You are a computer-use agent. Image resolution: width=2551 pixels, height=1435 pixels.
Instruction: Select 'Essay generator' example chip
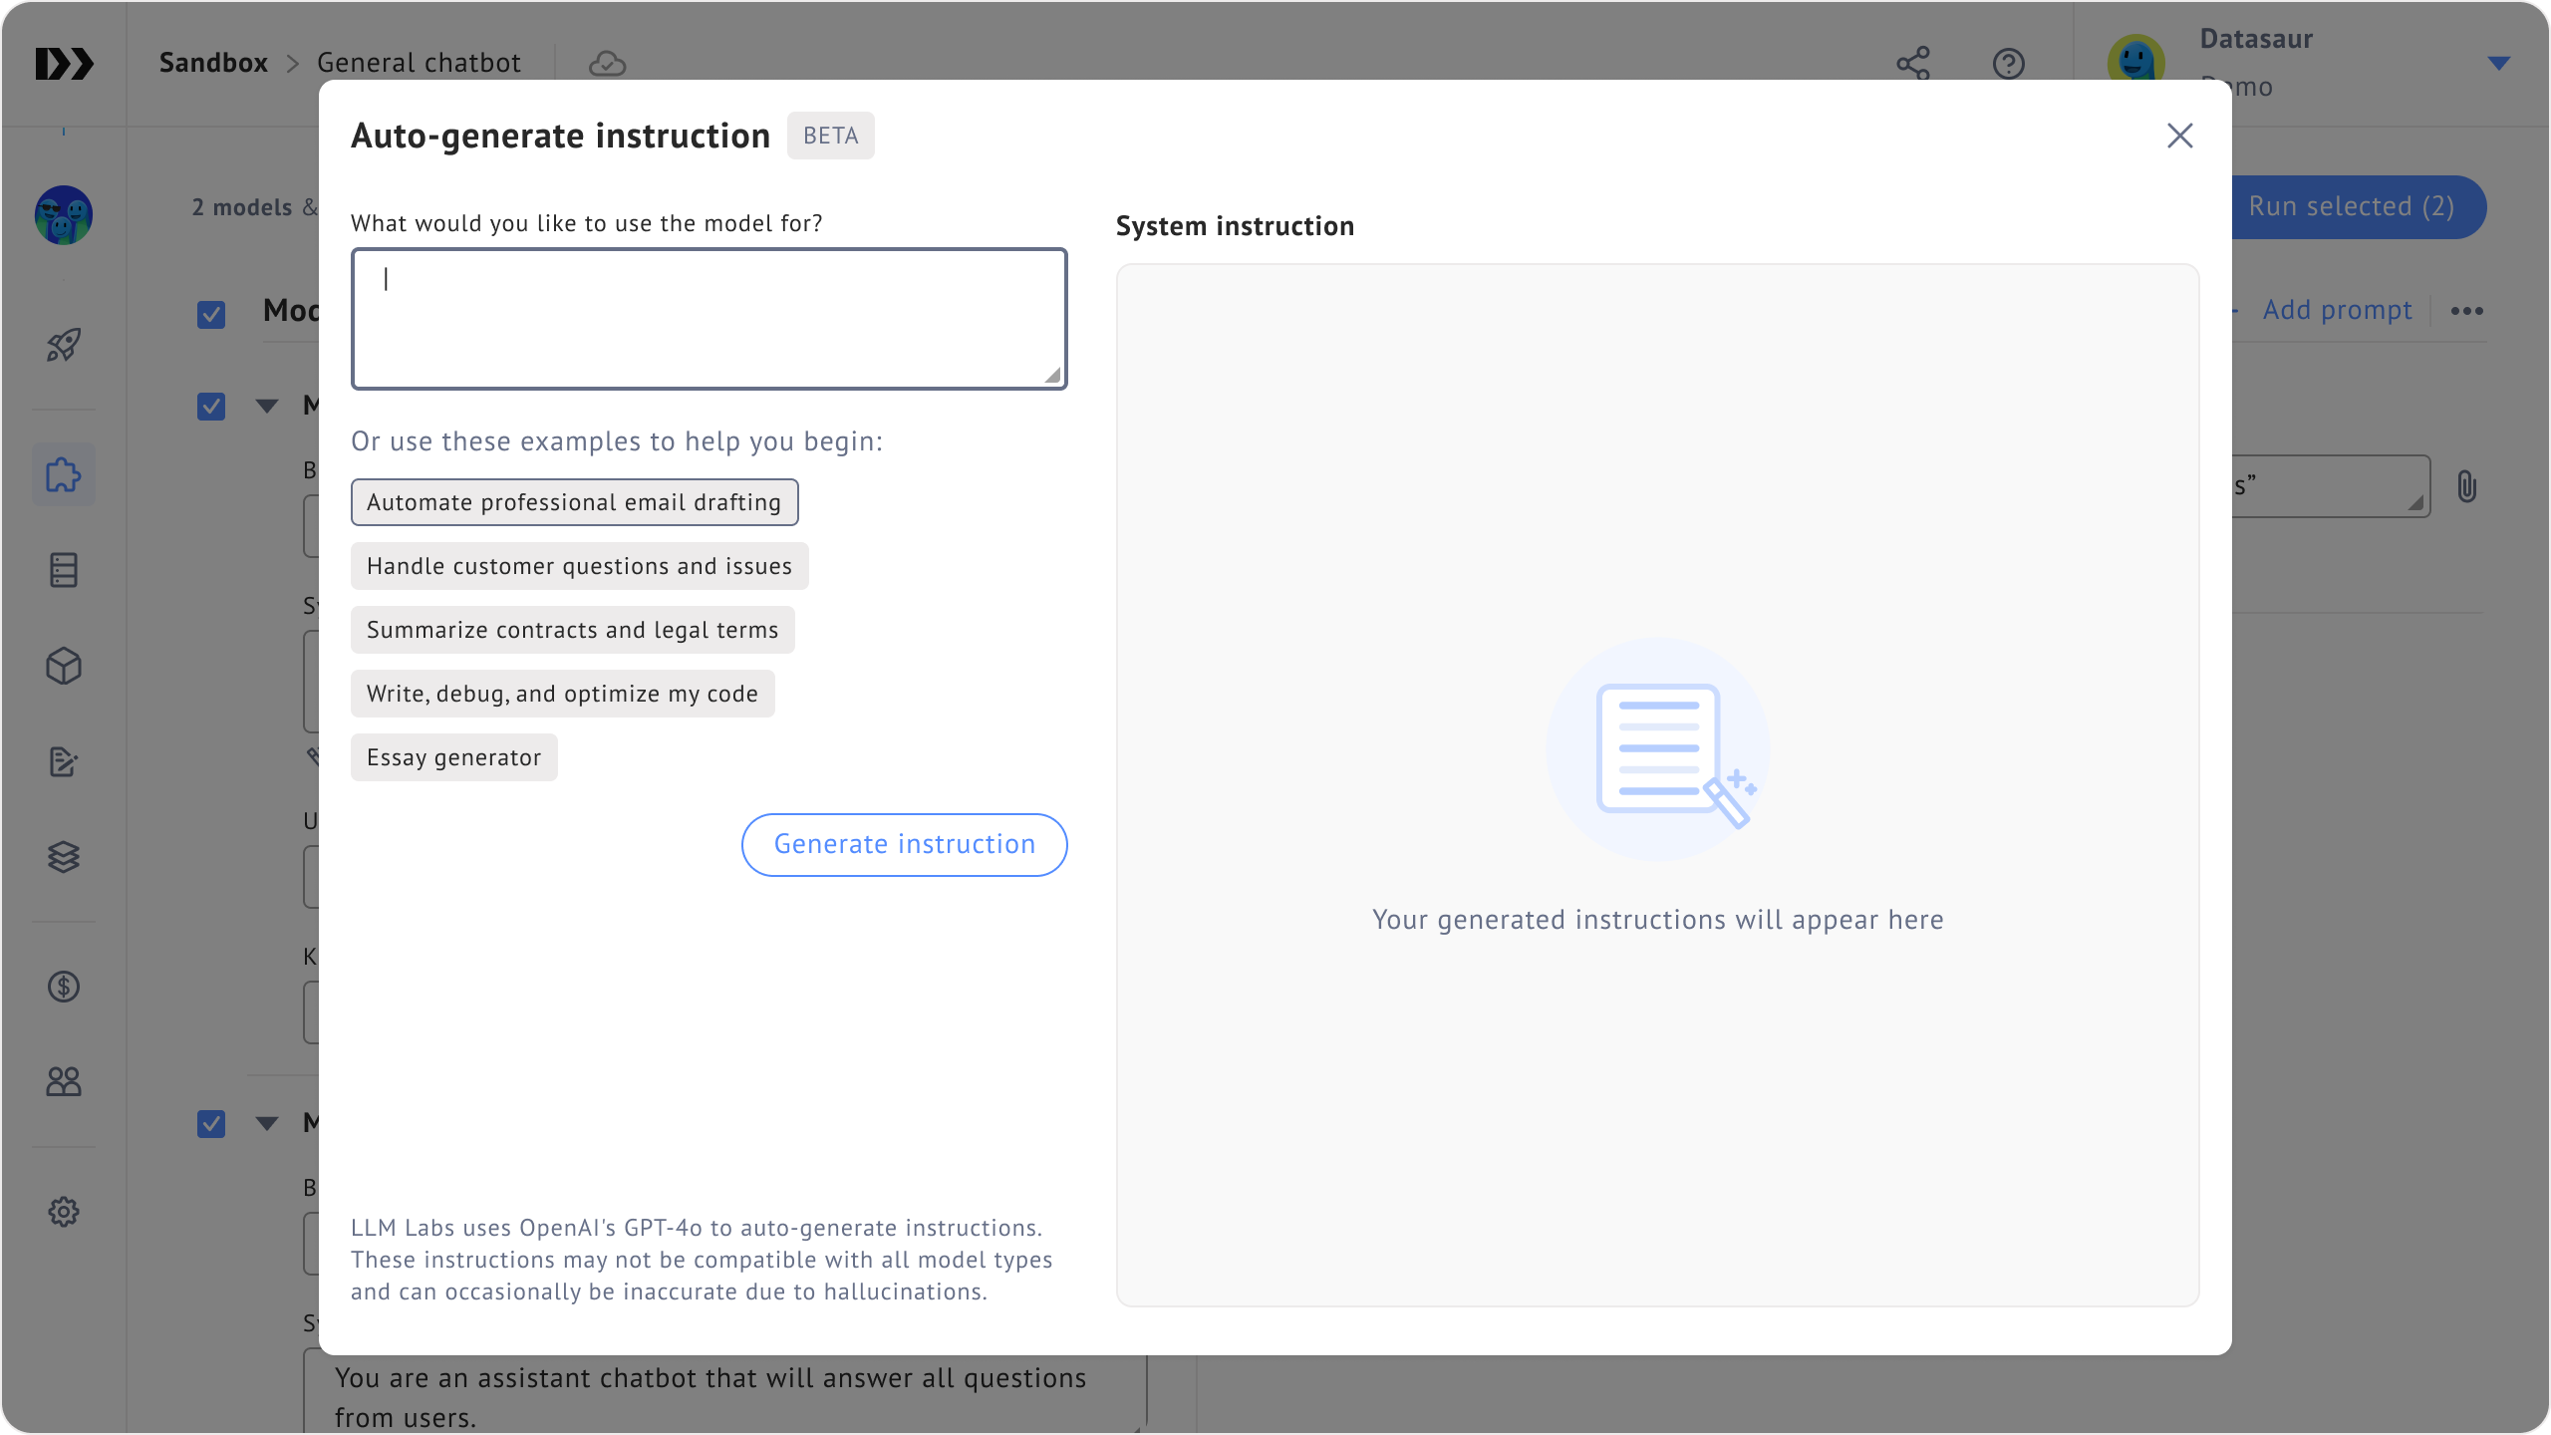(453, 757)
